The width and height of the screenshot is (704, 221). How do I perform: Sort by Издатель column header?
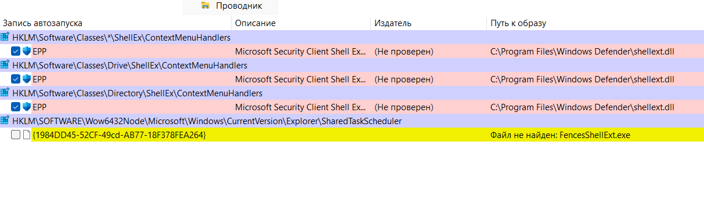[x=428, y=23]
